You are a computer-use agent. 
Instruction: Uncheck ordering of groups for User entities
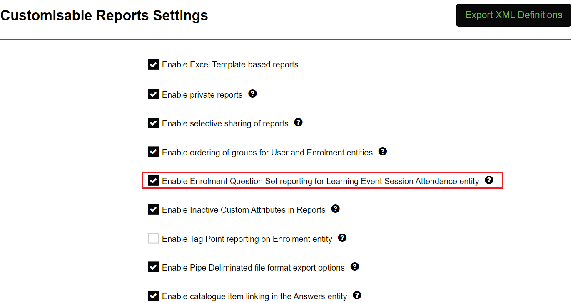153,152
